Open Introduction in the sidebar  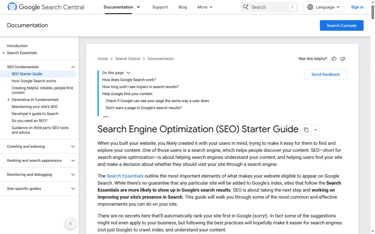pyautogui.click(x=17, y=46)
